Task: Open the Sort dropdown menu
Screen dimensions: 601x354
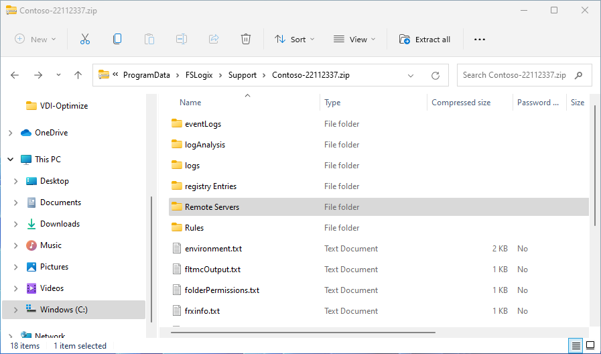Action: pyautogui.click(x=294, y=39)
